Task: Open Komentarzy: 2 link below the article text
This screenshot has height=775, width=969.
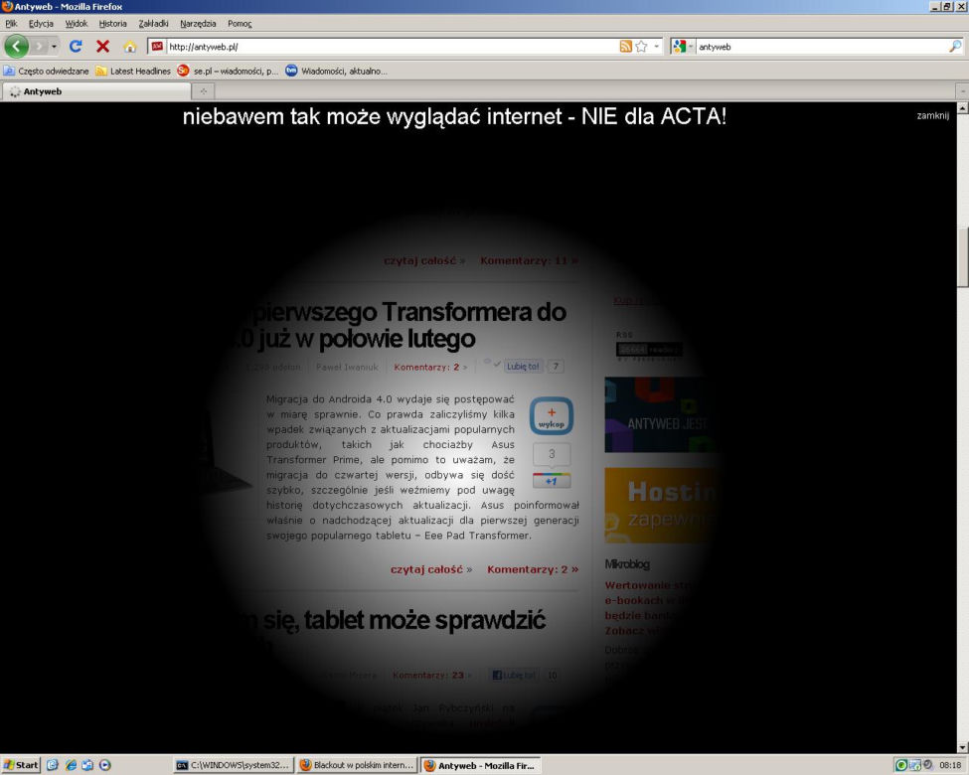Action: [533, 569]
